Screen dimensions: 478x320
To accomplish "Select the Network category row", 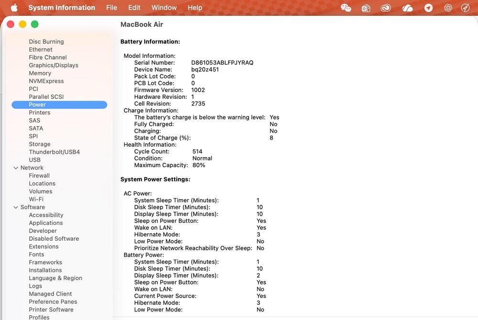I will click(32, 168).
